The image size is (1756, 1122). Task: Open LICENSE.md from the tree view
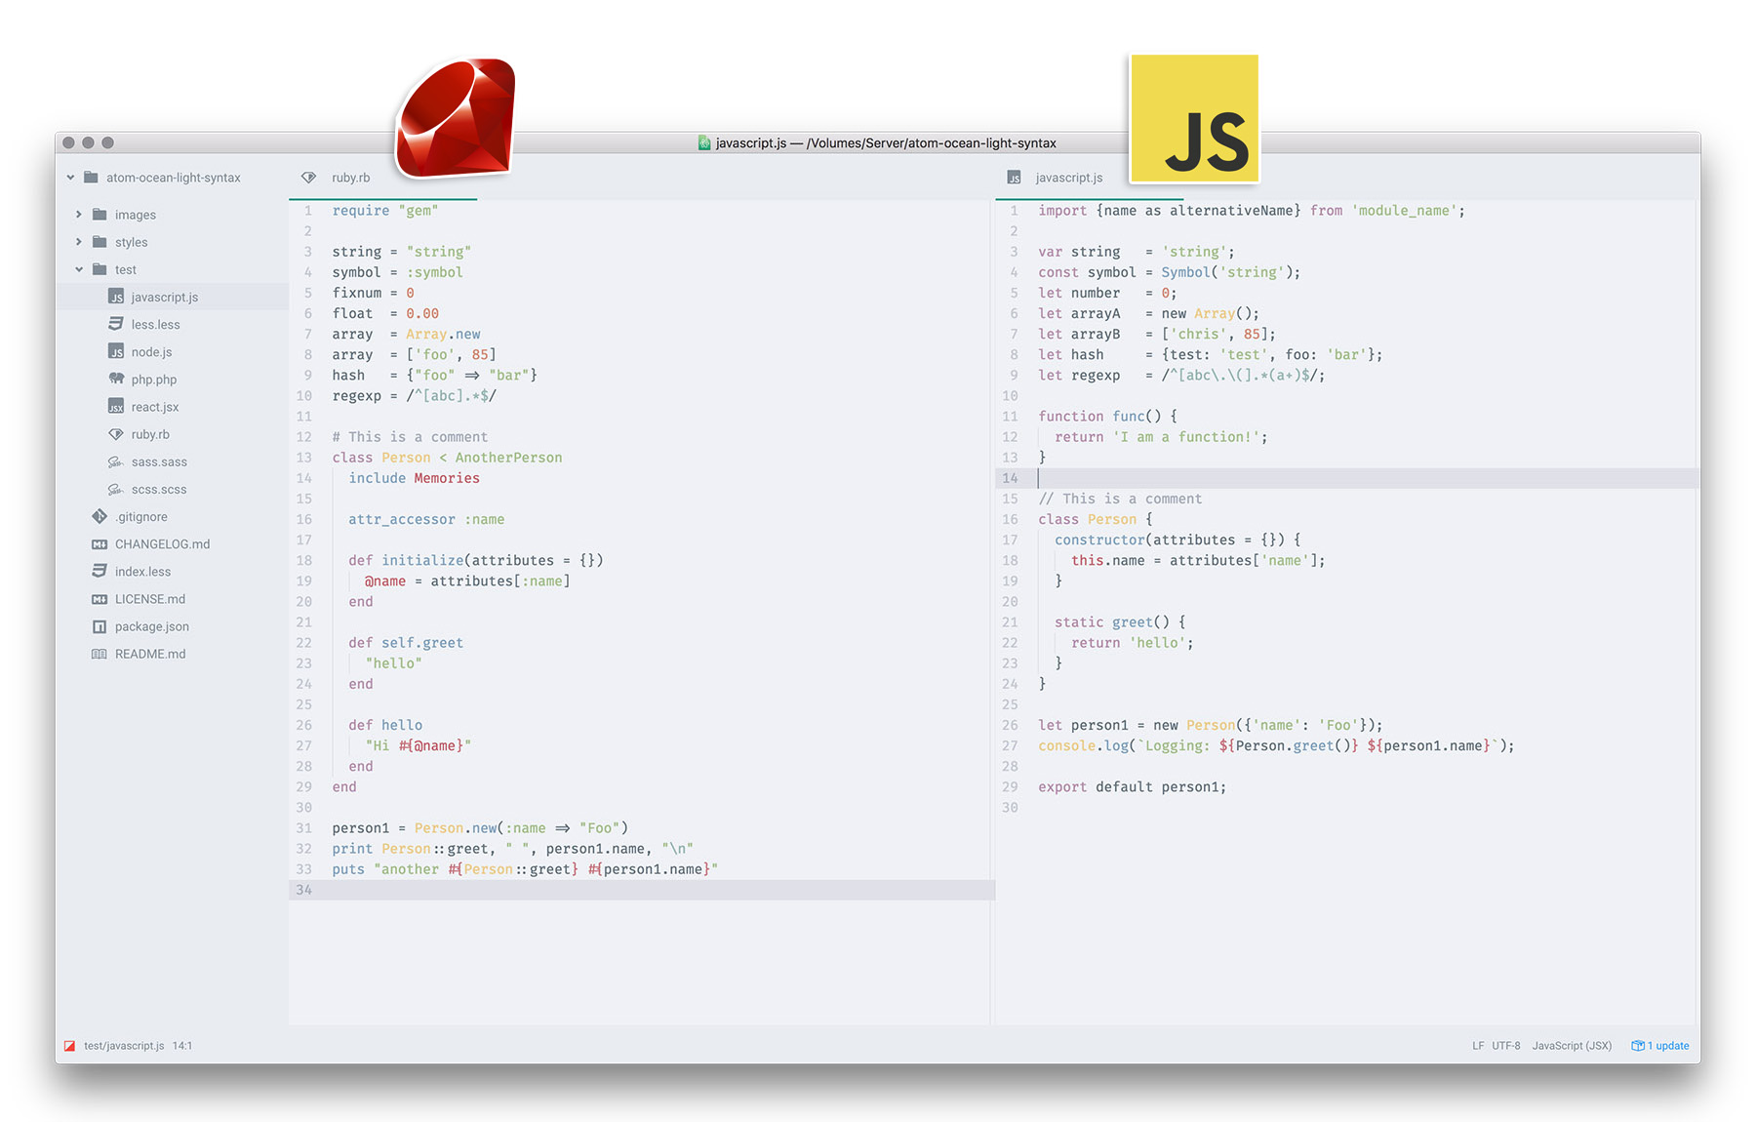[x=150, y=599]
